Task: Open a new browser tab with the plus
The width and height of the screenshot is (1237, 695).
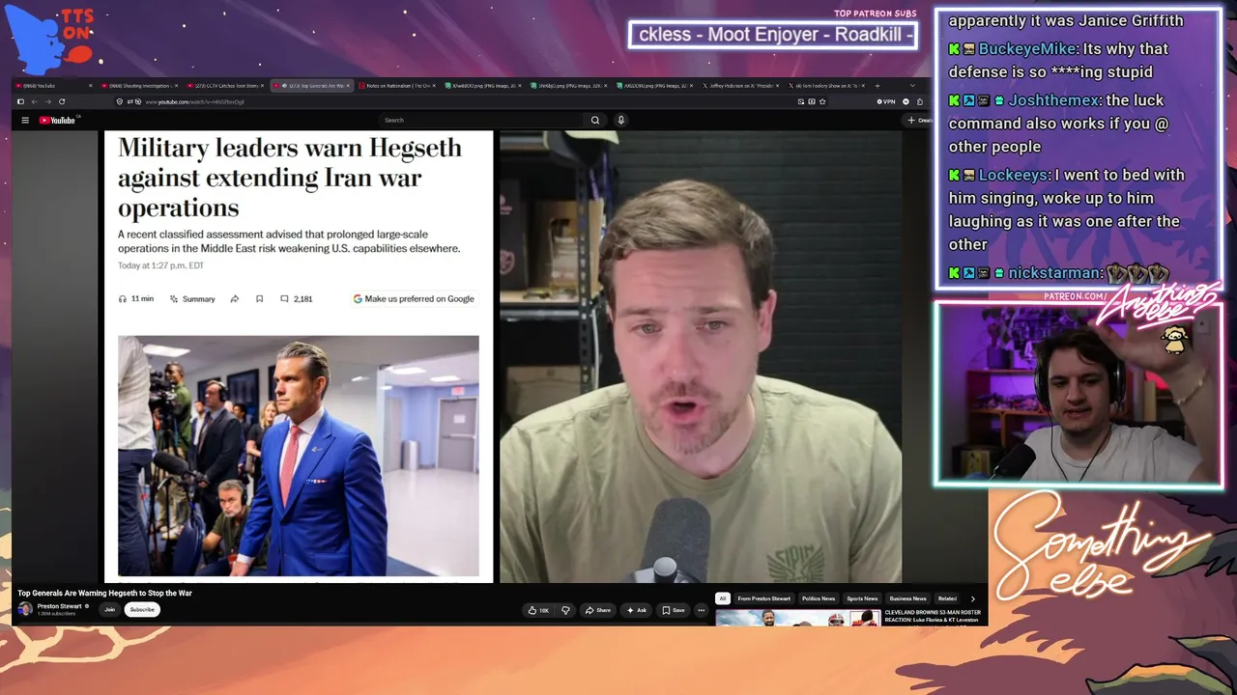Action: click(877, 86)
